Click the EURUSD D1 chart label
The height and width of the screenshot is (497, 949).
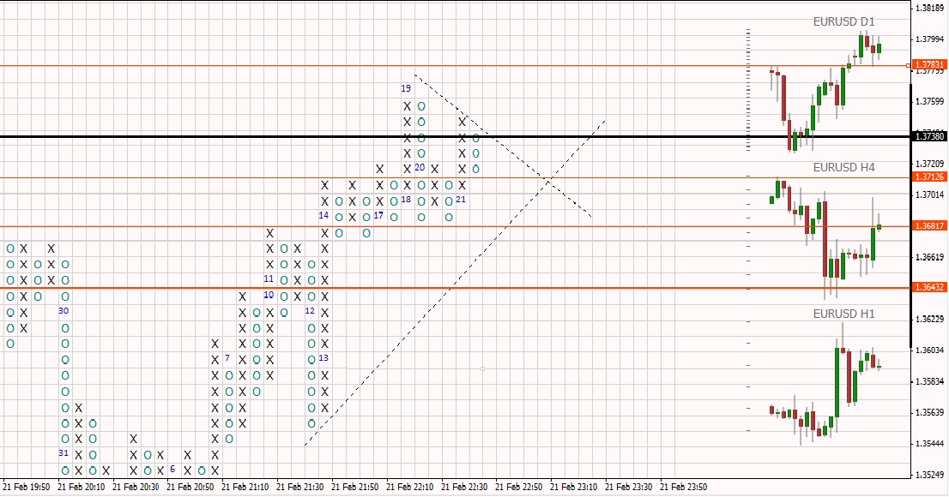coord(843,21)
